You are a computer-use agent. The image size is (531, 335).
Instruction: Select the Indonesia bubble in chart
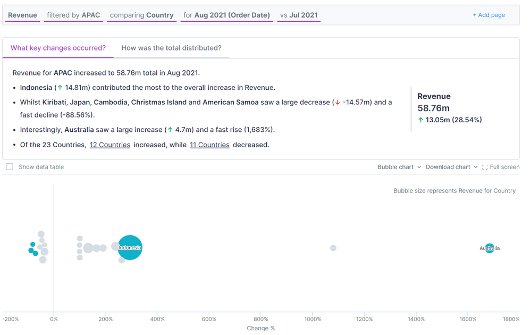(x=130, y=248)
